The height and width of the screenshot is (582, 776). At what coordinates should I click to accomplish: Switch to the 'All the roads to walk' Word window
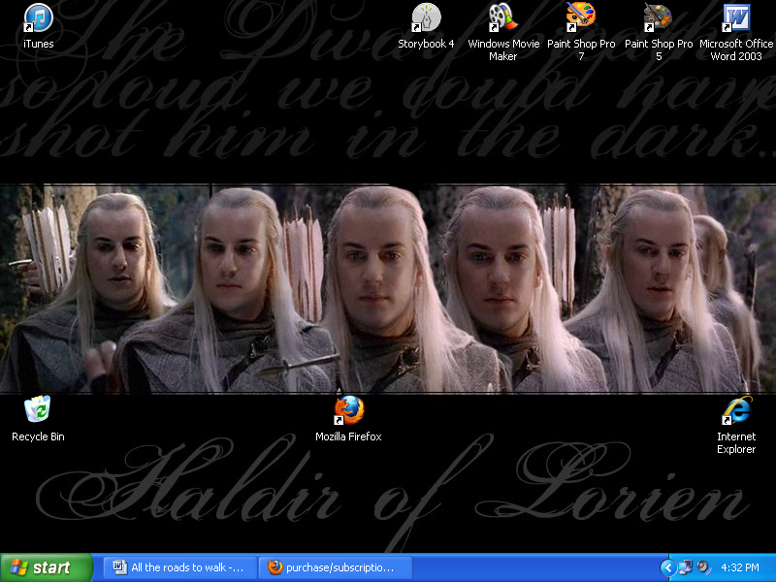pos(180,567)
